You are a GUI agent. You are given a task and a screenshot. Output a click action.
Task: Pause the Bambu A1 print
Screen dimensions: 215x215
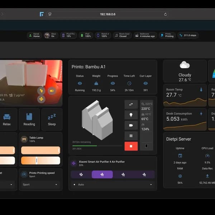[x=131, y=136]
